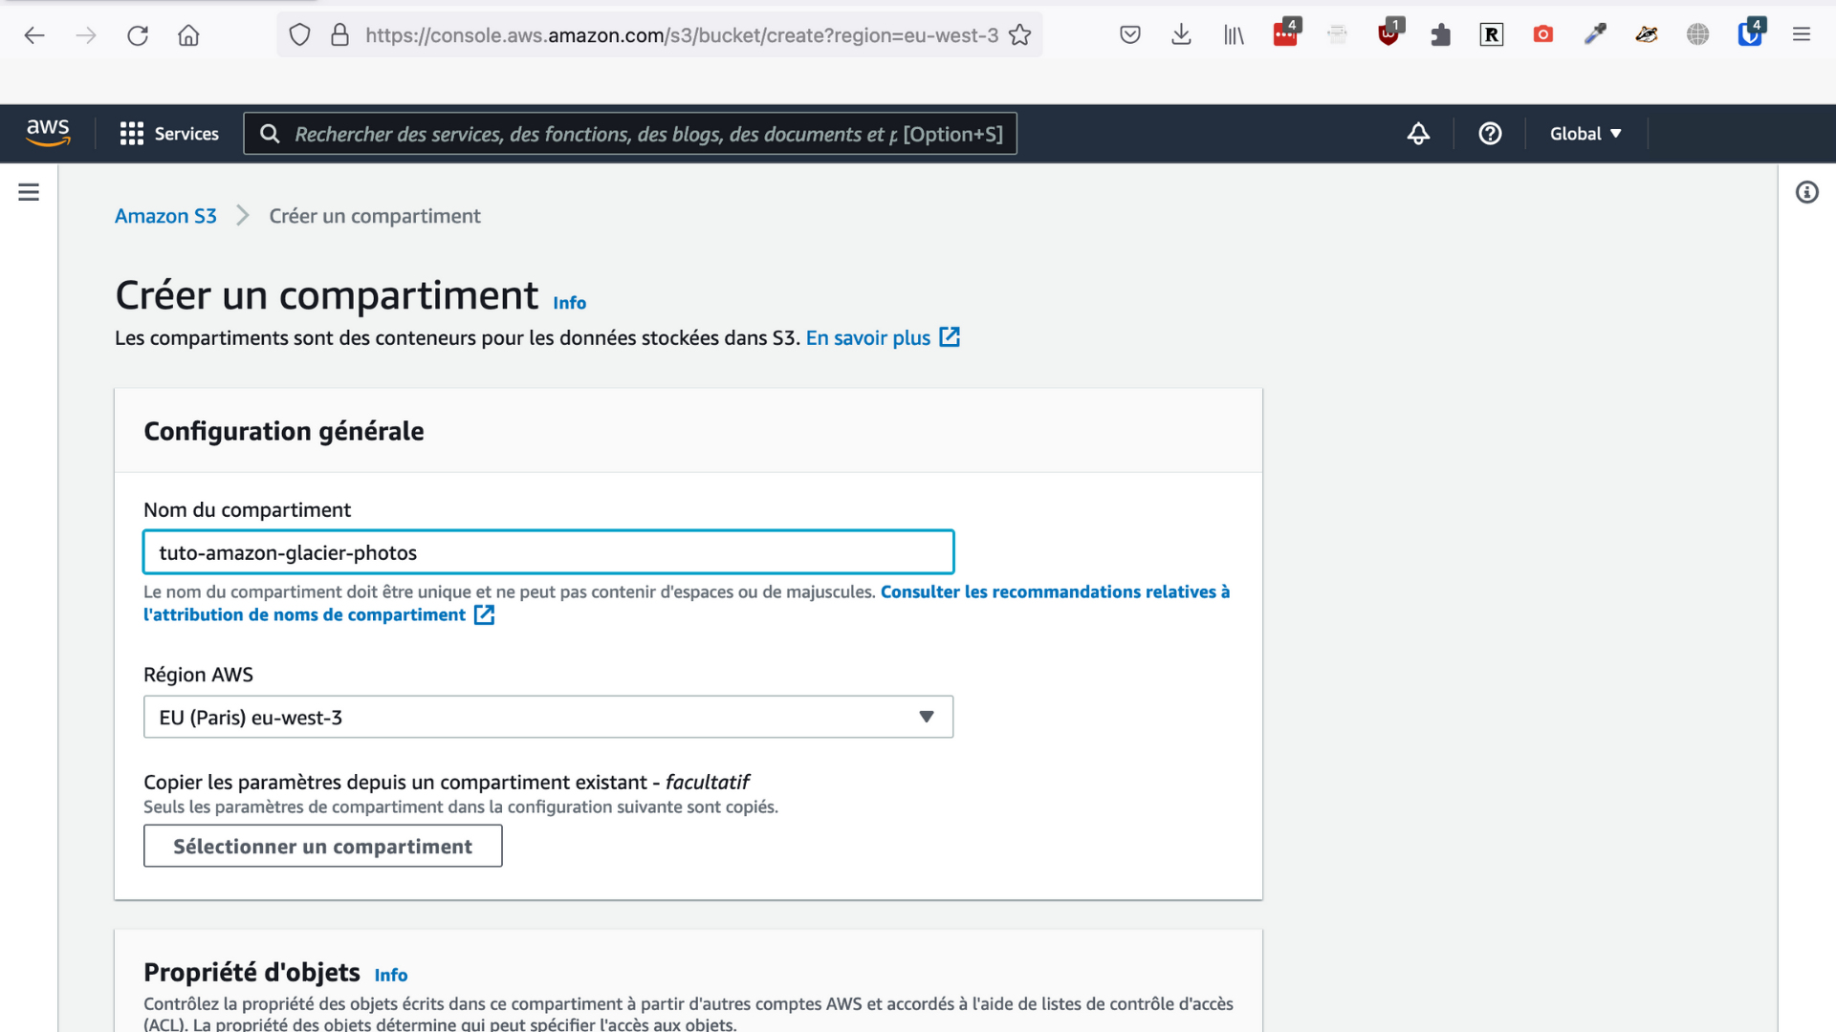This screenshot has width=1836, height=1032.
Task: Open the left hamburger navigation menu
Action: click(29, 192)
